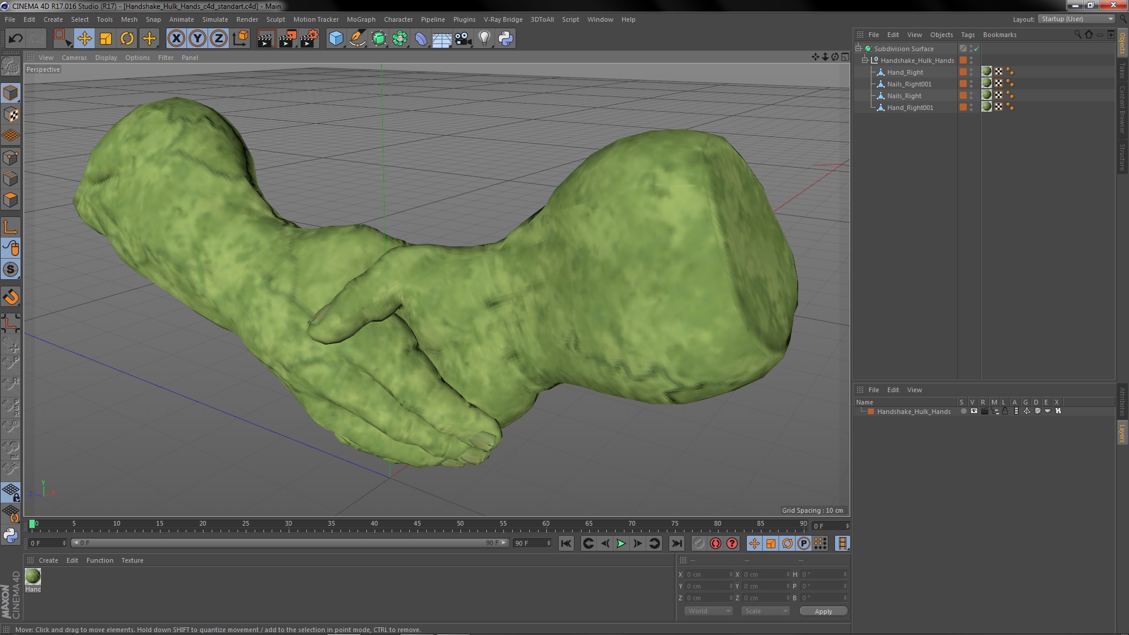Open the viewport Display menu
This screenshot has height=635, width=1129.
pos(106,58)
